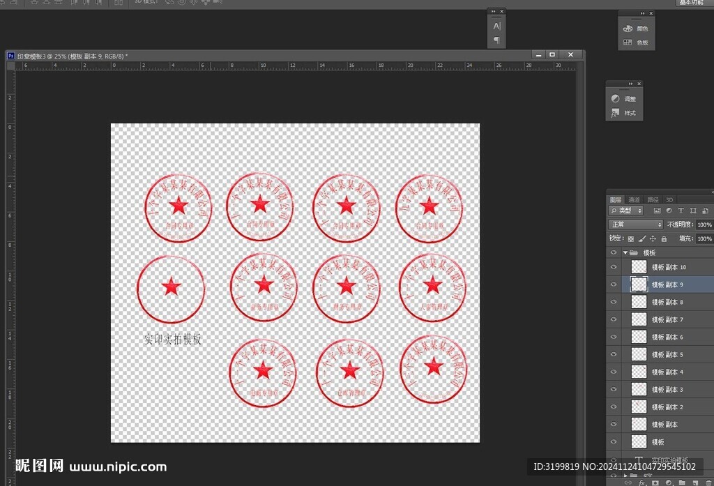Viewport: 714px width, 486px height.
Task: Open the Paragraph panel icon
Action: pyautogui.click(x=496, y=40)
